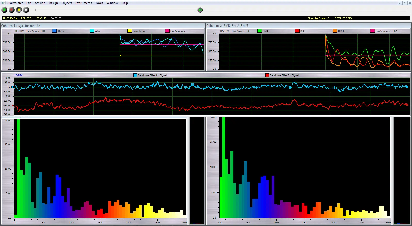Click the CONNECTING... status text
The width and height of the screenshot is (412, 226).
(344, 18)
